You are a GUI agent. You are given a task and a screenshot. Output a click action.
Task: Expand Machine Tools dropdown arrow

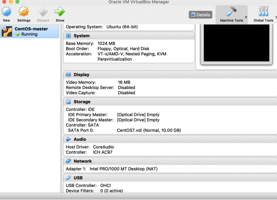(246, 17)
